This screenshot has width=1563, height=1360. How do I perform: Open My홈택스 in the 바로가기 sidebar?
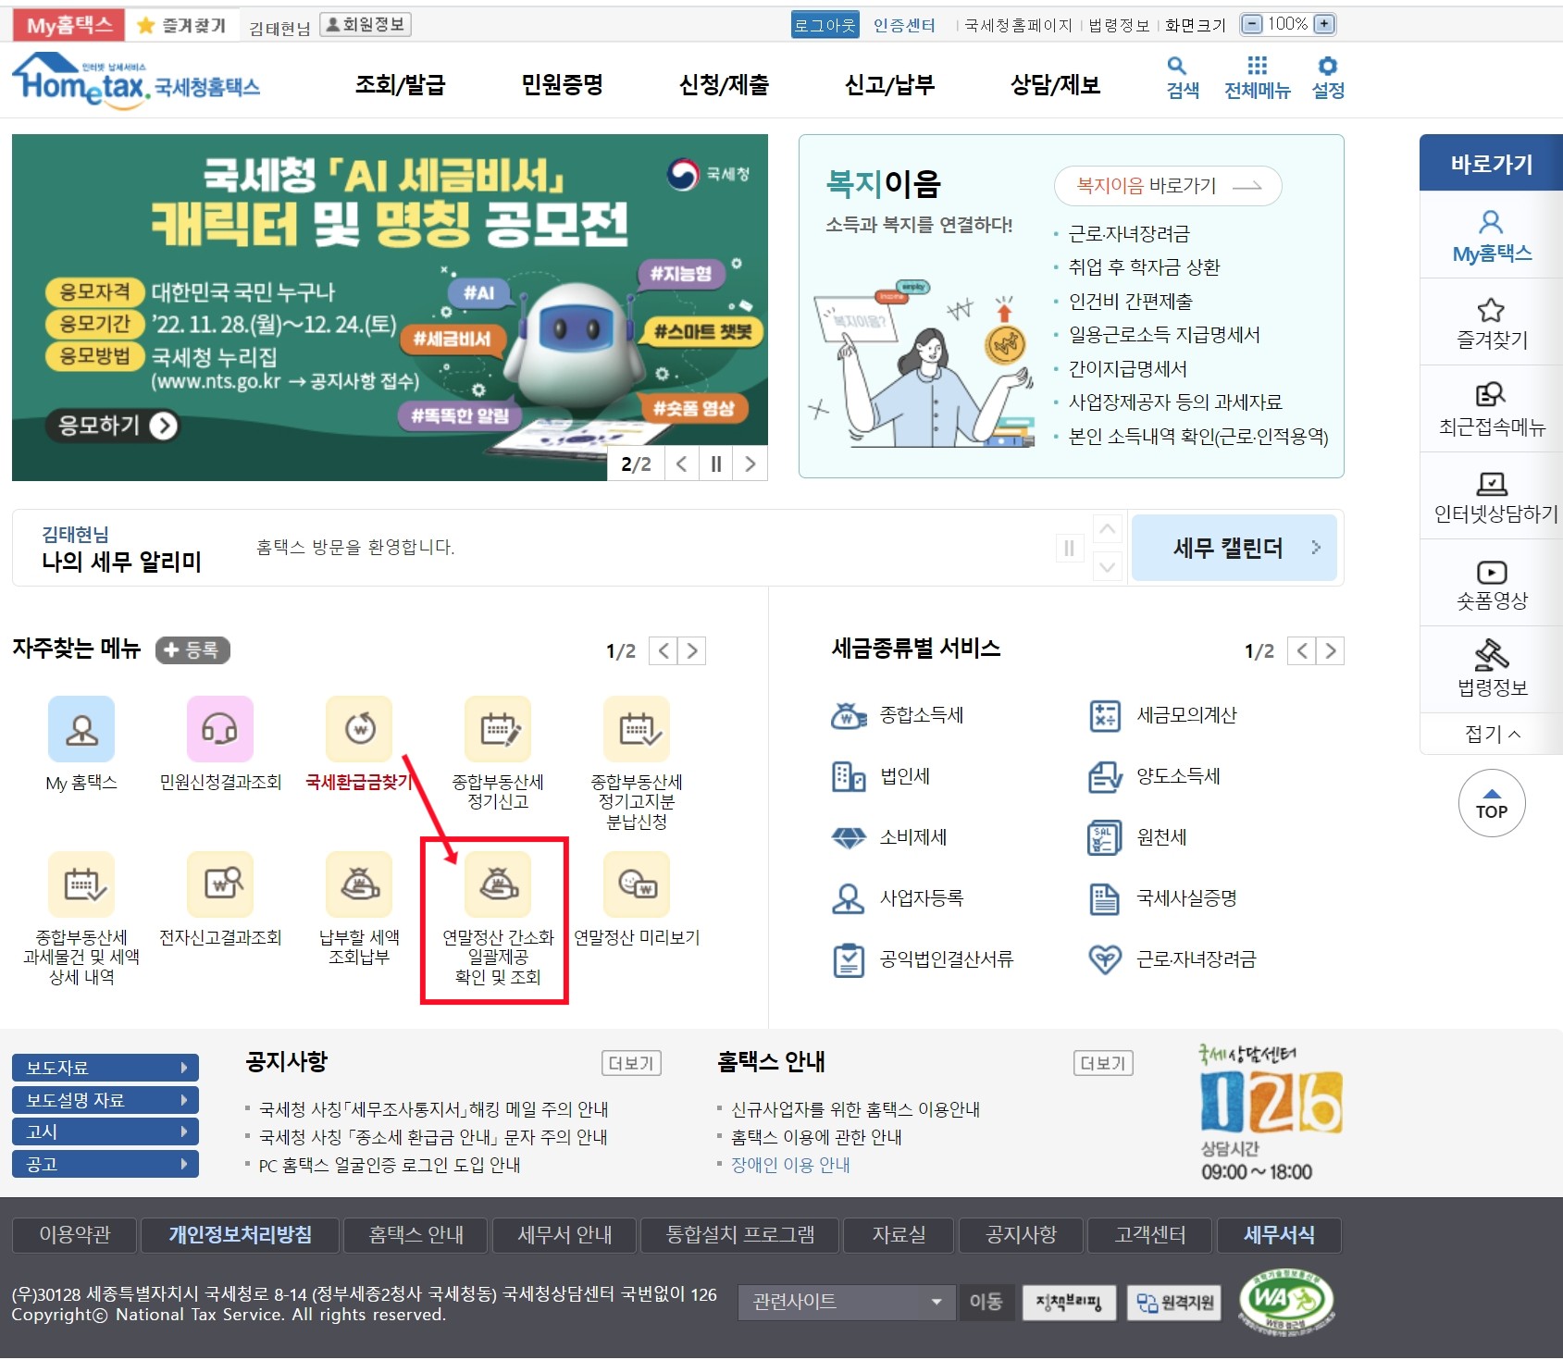pos(1492,237)
